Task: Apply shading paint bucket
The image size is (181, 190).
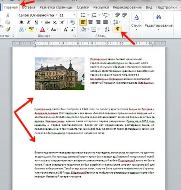Action: click(x=83, y=29)
